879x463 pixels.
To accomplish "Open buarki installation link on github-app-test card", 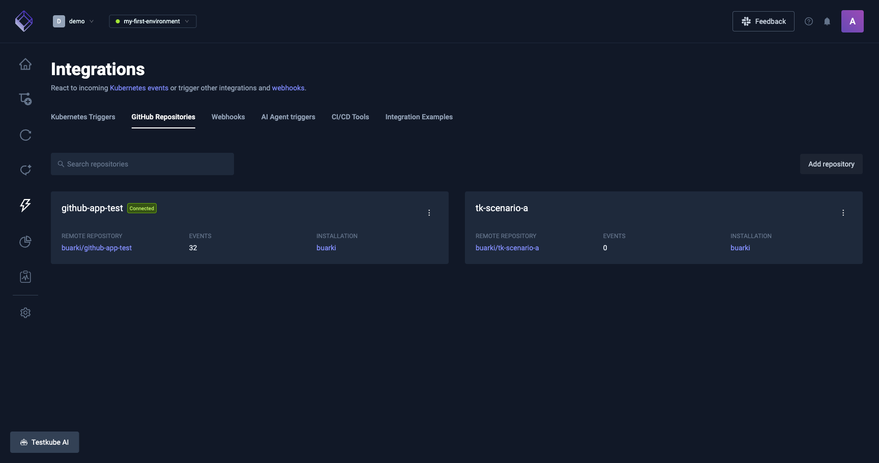I will point(326,248).
